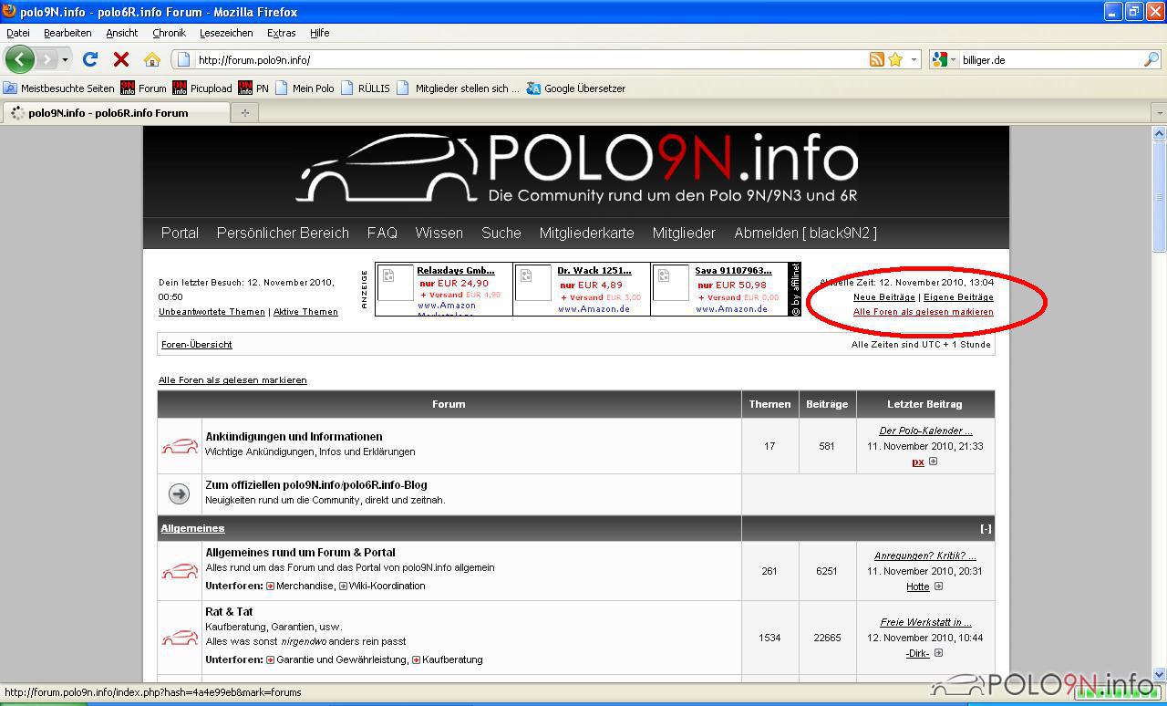Screen dimensions: 1167x706
Task: Go to the home page icon
Action: tap(152, 59)
